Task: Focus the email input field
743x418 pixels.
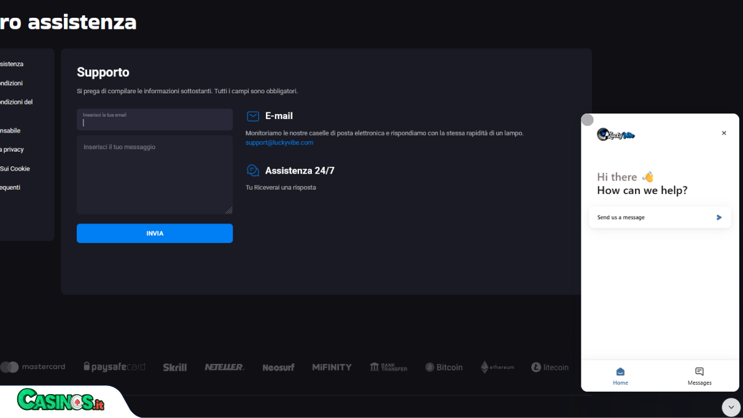Action: tap(155, 120)
